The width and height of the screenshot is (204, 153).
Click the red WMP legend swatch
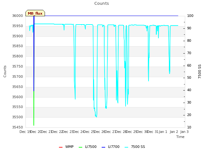click(x=61, y=147)
